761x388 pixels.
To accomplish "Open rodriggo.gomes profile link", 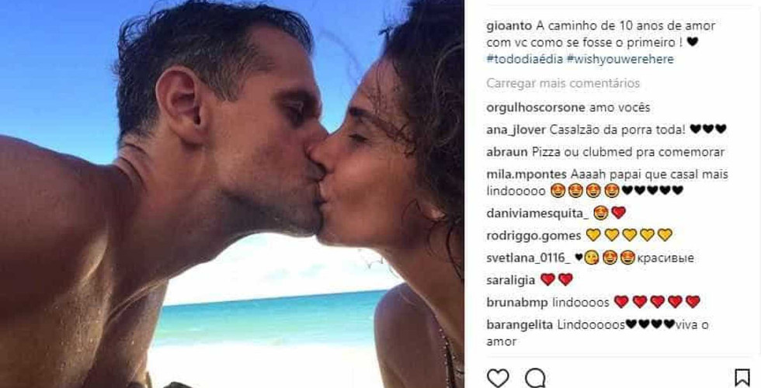I will point(533,236).
